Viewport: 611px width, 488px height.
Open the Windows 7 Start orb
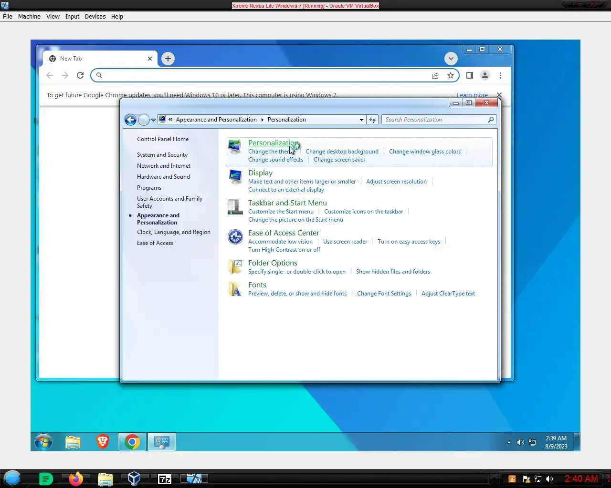click(x=43, y=442)
